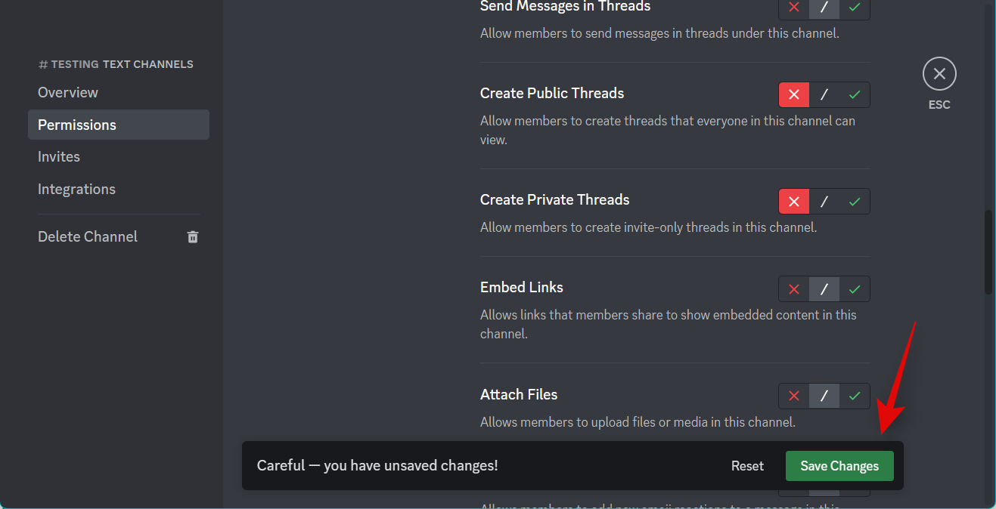The image size is (996, 509).
Task: Set Create Public Threads to neutral slash
Action: 824,95
